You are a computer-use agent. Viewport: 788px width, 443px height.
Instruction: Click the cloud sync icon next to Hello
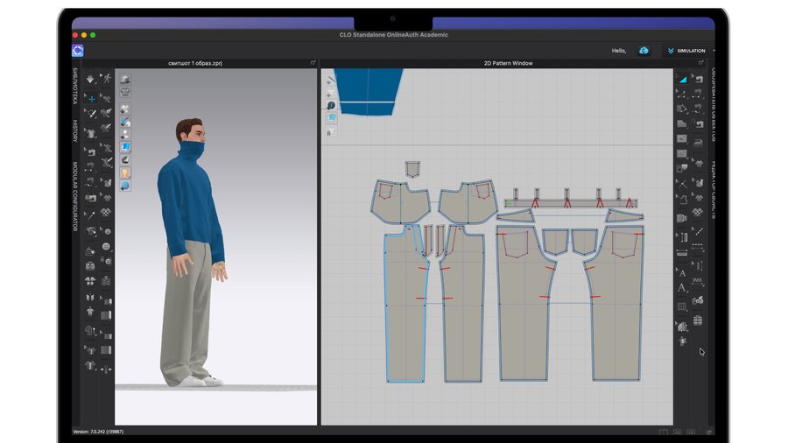[x=644, y=51]
